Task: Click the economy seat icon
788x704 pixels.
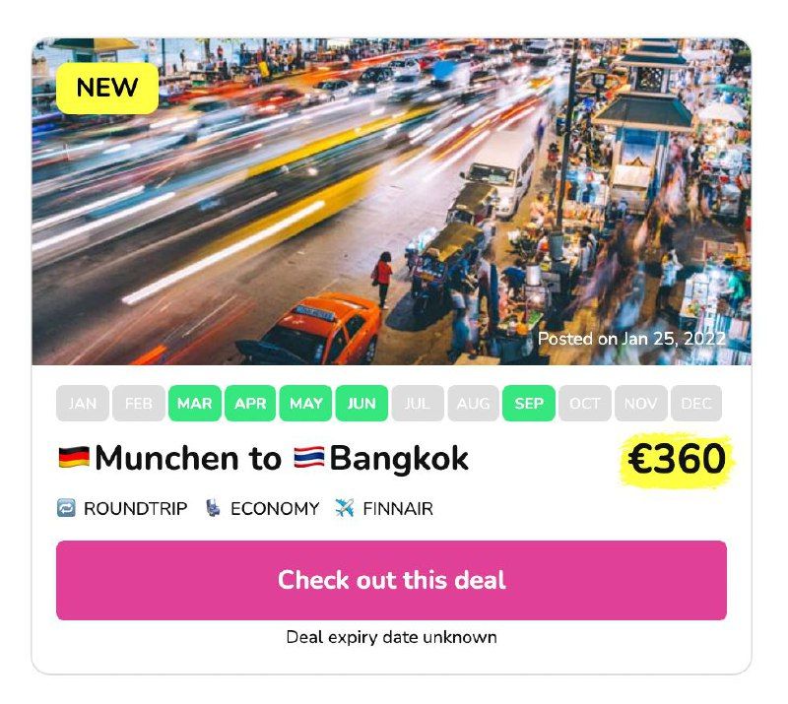Action: [213, 508]
